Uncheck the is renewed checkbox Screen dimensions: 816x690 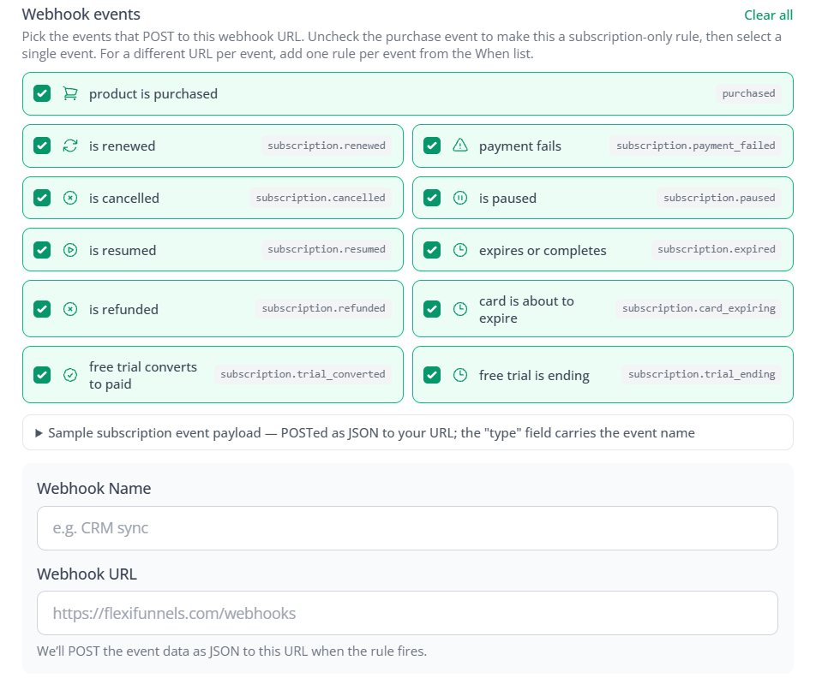pos(42,146)
